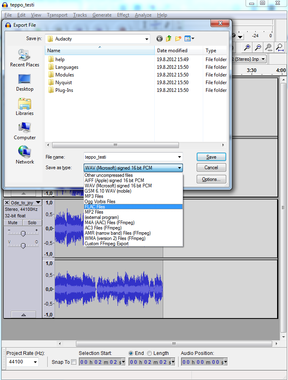Screen dimensions: 288x380
Task: Go back using the dialog's back arrow
Action: [160, 39]
